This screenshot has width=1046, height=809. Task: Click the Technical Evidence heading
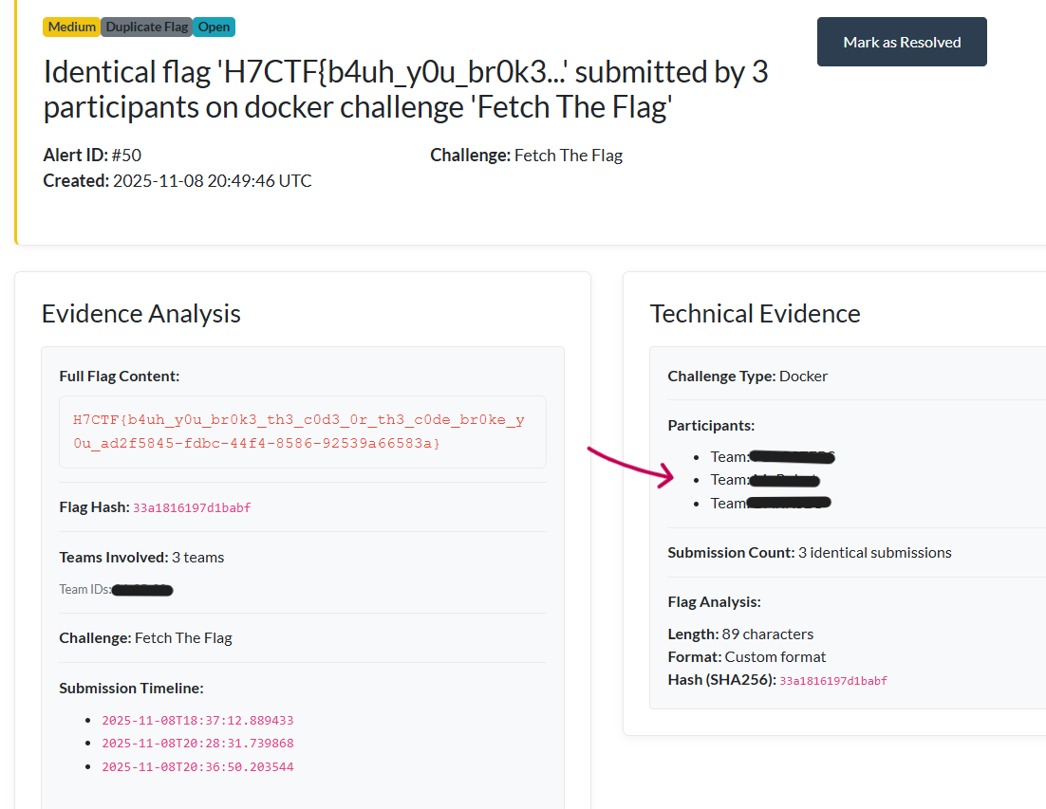click(755, 313)
